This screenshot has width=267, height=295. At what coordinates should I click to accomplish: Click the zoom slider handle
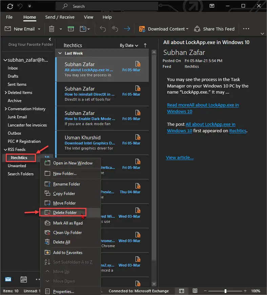click(225, 291)
